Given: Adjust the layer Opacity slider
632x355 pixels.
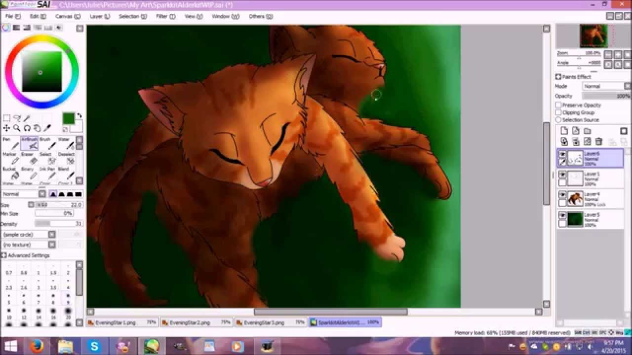Looking at the screenshot, I should (606, 96).
